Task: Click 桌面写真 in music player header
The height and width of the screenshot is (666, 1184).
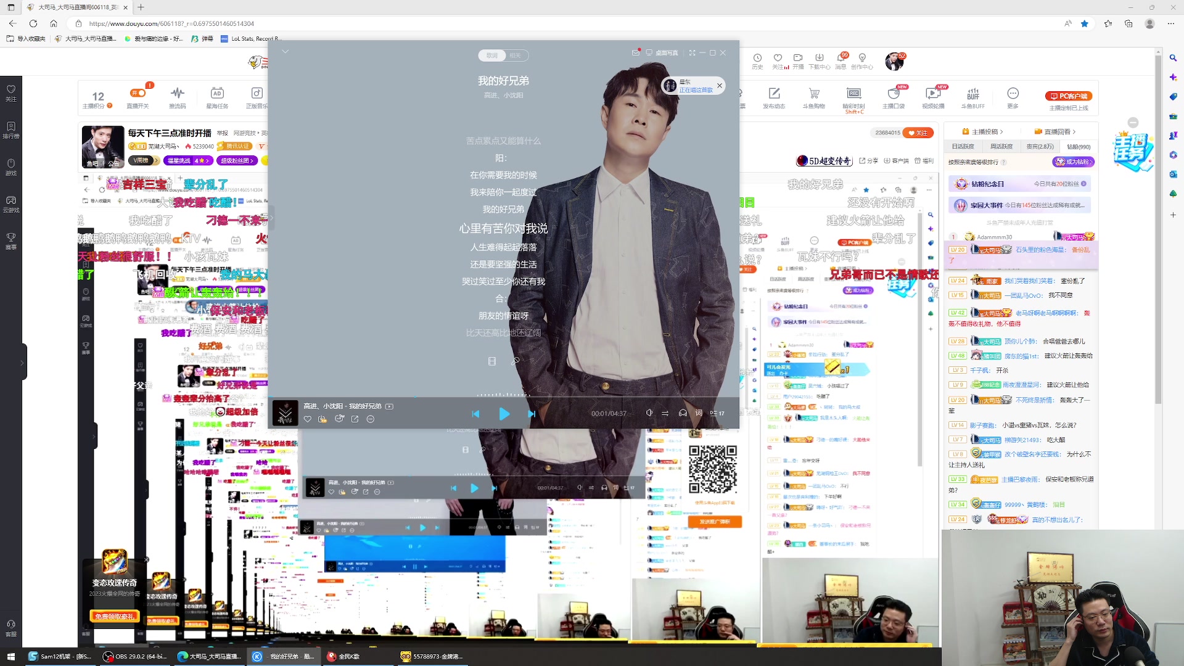Action: 662,53
